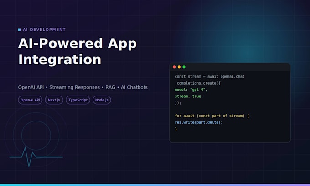This screenshot has height=186, width=310.
Task: Click code line '.completions.create({'
Action: coord(197,83)
